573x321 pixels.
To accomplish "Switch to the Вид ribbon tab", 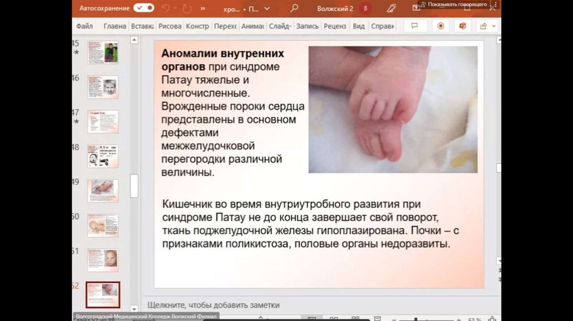I will point(359,26).
